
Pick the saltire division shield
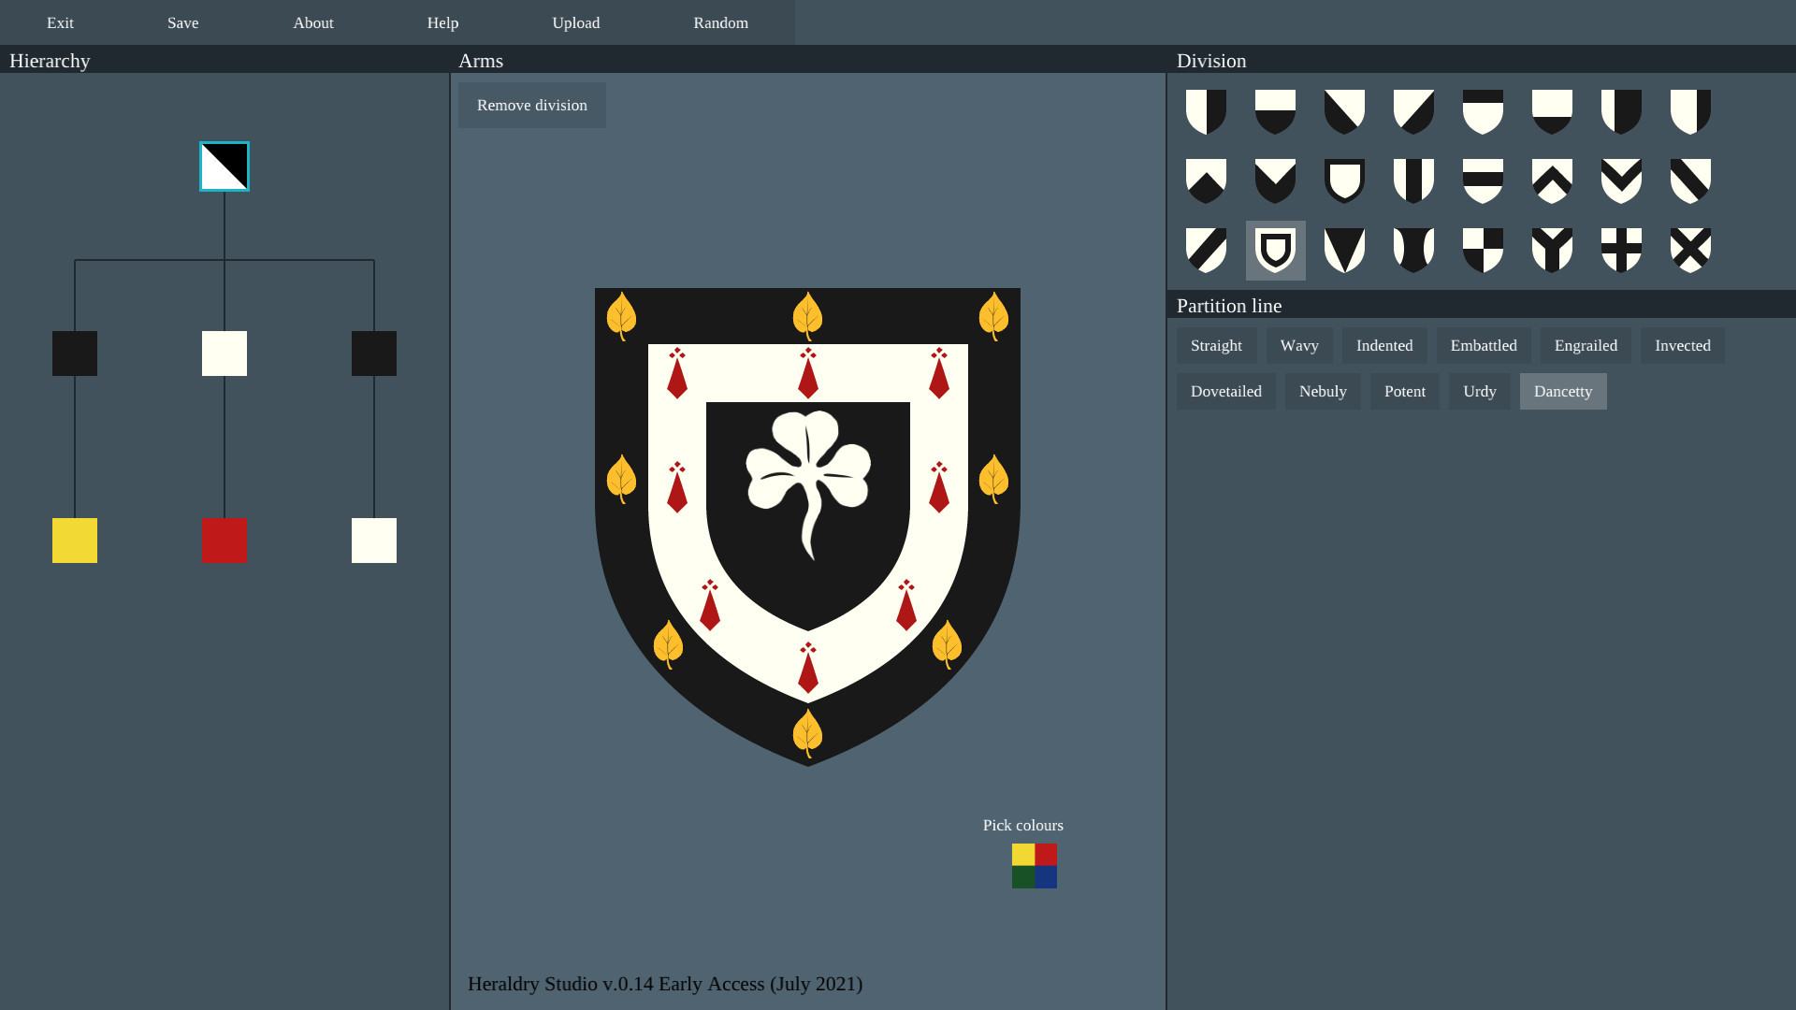tap(1690, 248)
